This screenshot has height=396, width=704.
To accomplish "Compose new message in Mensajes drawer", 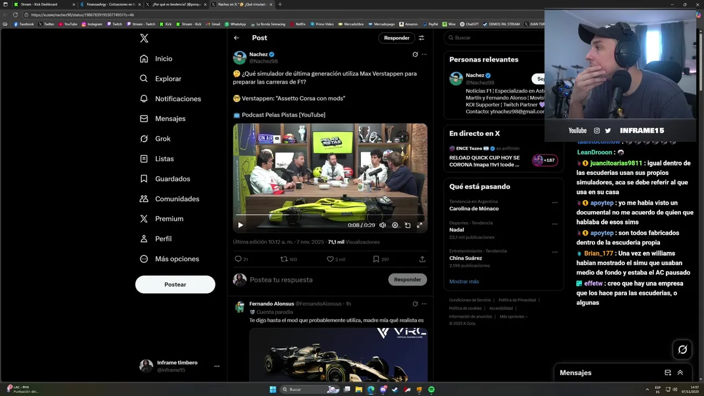I will click(x=668, y=373).
